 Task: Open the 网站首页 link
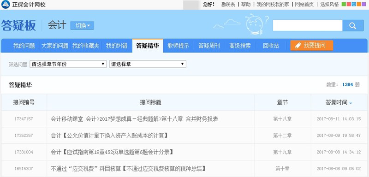point(304,4)
